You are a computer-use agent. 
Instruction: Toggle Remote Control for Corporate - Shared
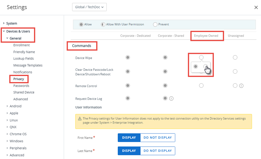coord(165,86)
